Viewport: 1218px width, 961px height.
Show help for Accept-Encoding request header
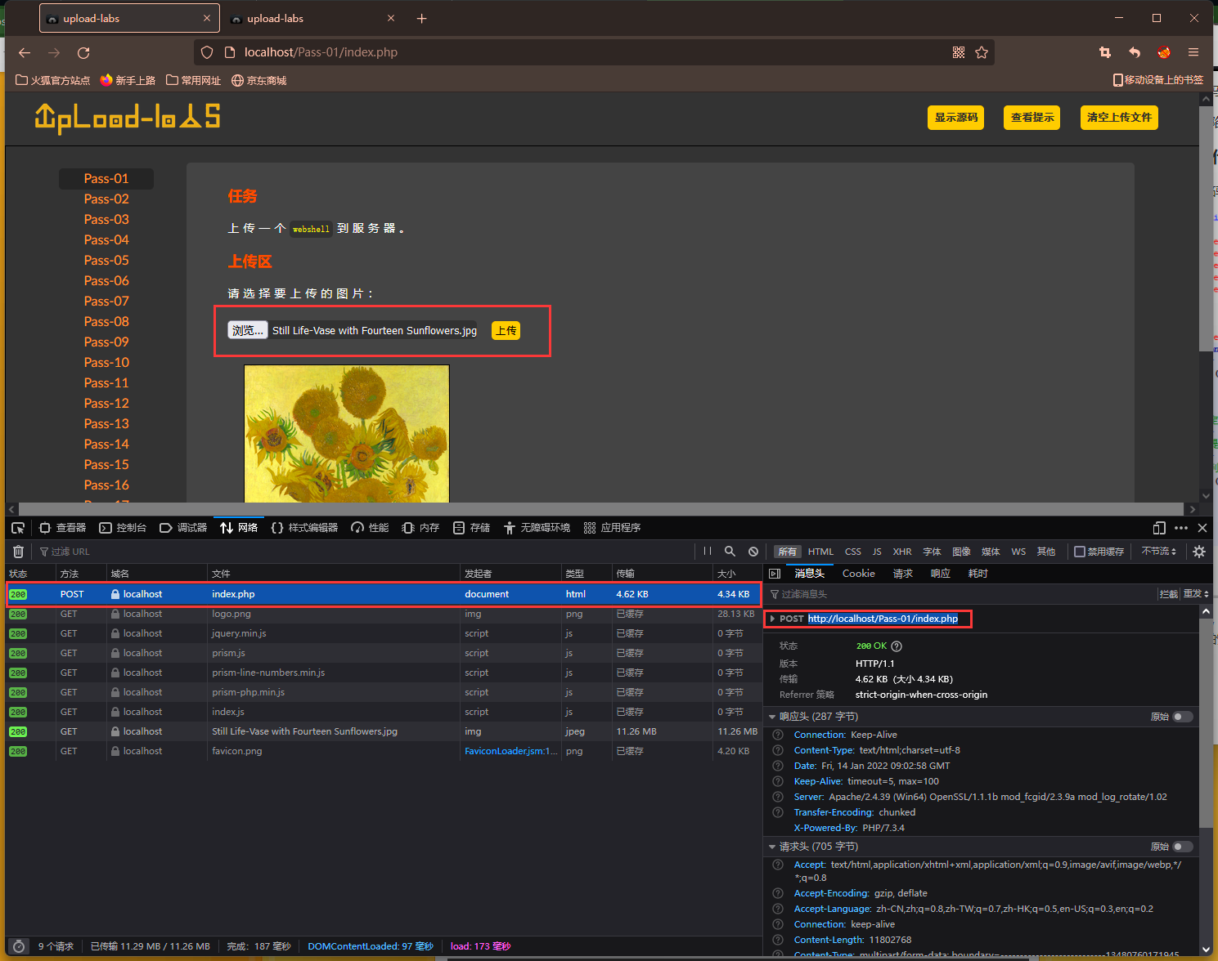pos(778,893)
